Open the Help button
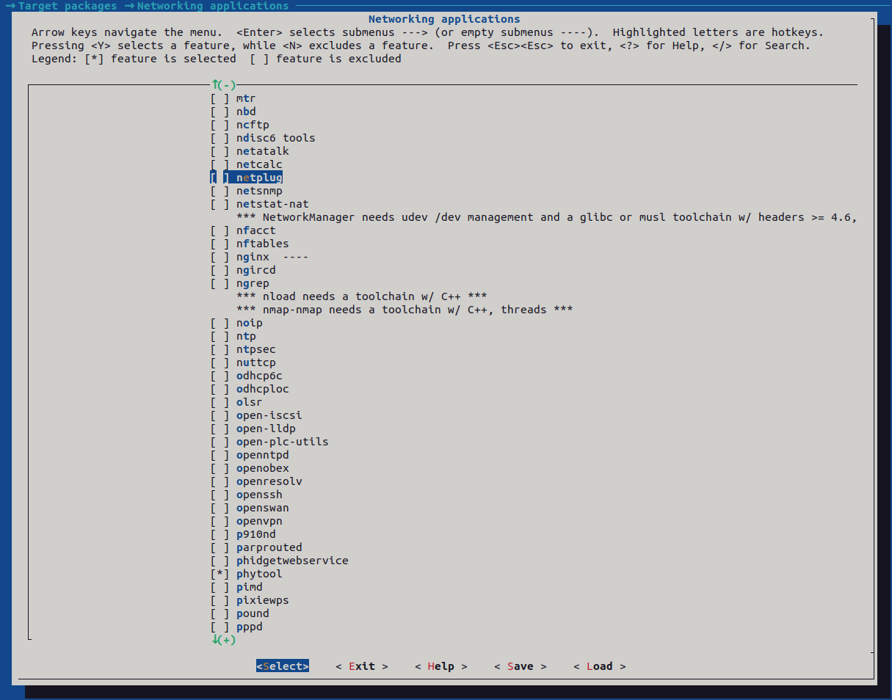The image size is (892, 700). point(441,666)
